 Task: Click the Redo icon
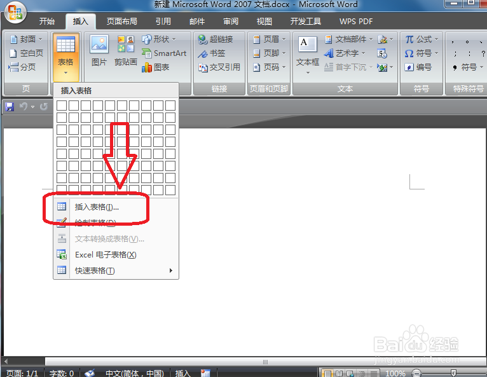44,107
